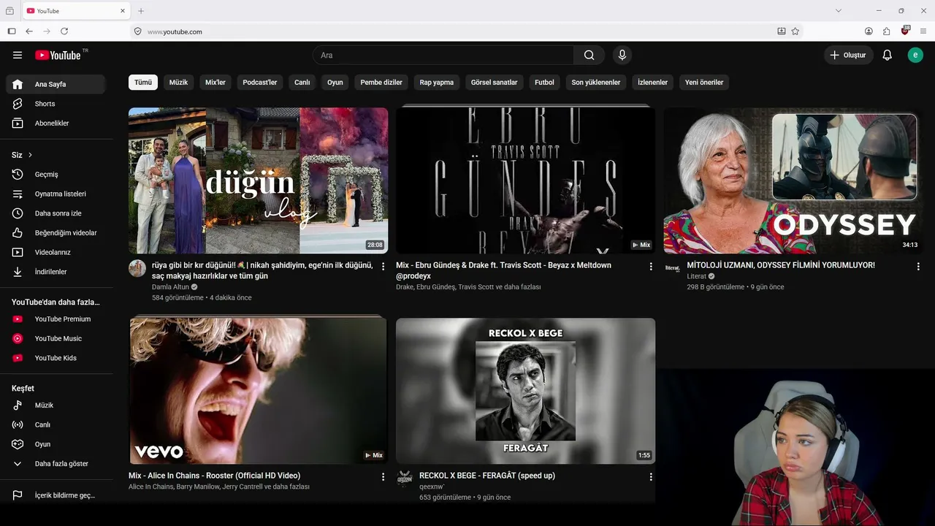Select the Pembe diziler filter chip
The image size is (935, 526).
pos(381,83)
